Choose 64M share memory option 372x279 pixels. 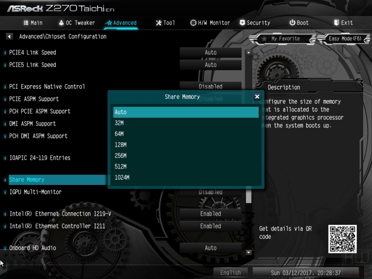pos(186,134)
